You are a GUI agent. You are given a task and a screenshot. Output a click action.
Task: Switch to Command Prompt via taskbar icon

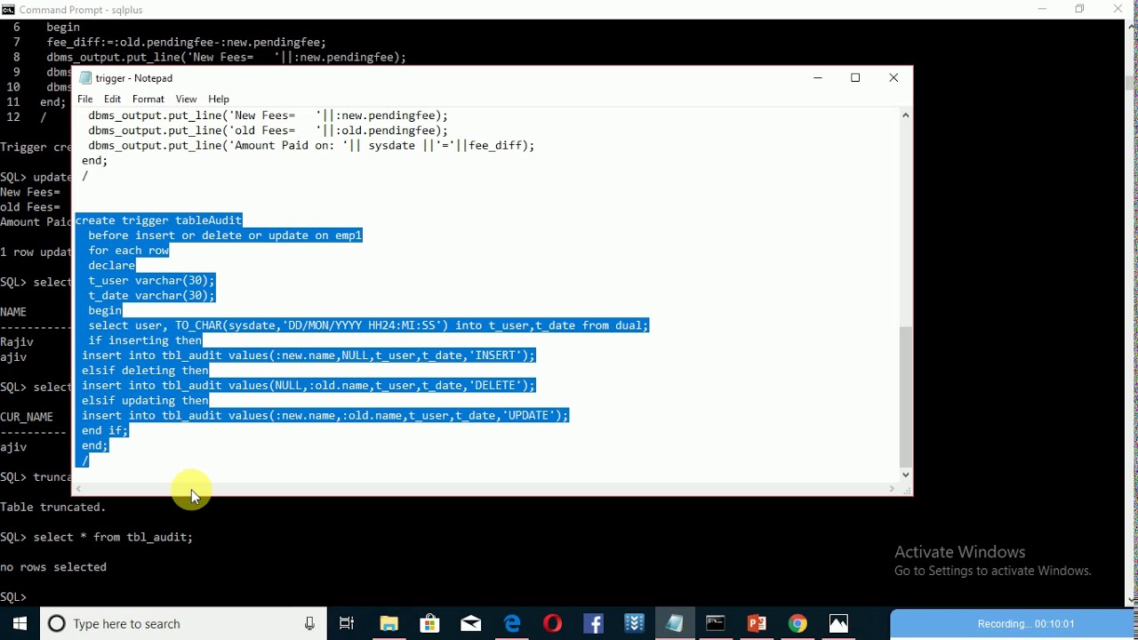[x=717, y=624]
